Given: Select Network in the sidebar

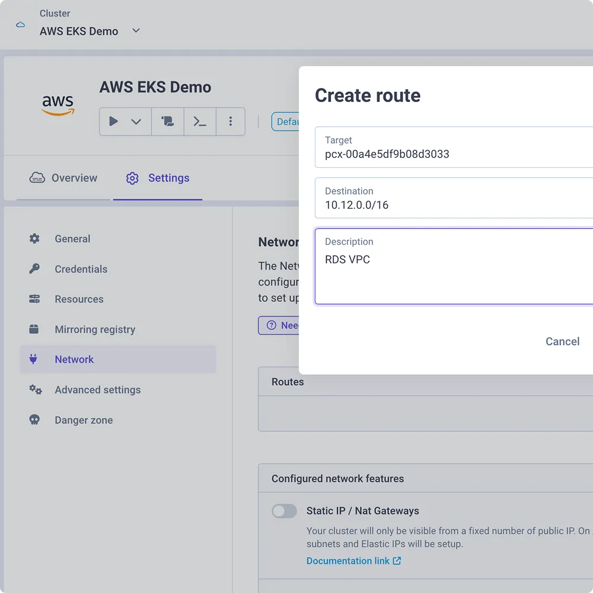Looking at the screenshot, I should [118, 359].
